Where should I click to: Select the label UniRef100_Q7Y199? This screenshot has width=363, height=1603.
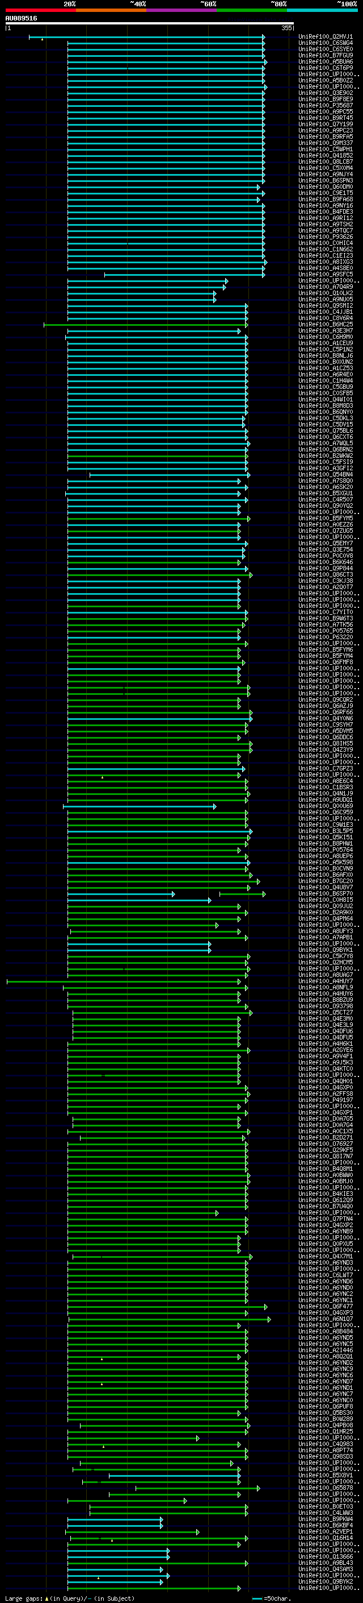pyautogui.click(x=326, y=124)
